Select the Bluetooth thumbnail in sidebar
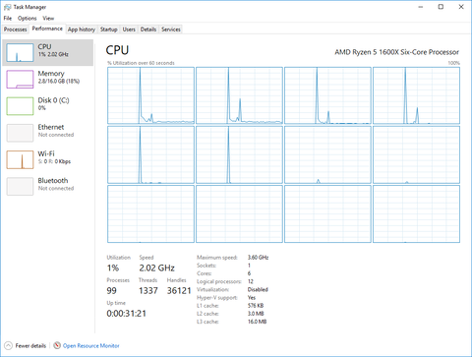 point(20,186)
